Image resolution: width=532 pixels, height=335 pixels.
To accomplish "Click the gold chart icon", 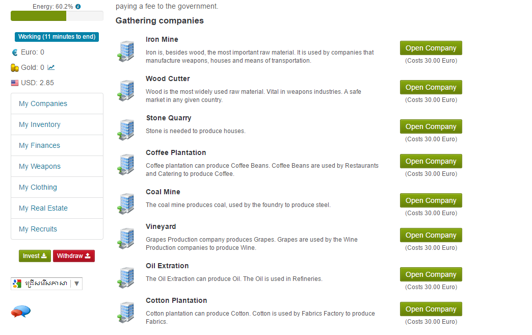I will (51, 67).
